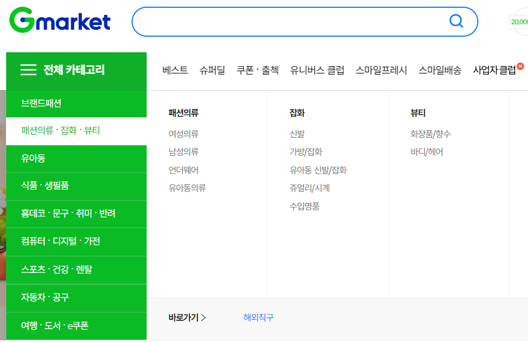This screenshot has width=528, height=342.
Task: Go to 바디/헤어 subcategory
Action: [427, 152]
